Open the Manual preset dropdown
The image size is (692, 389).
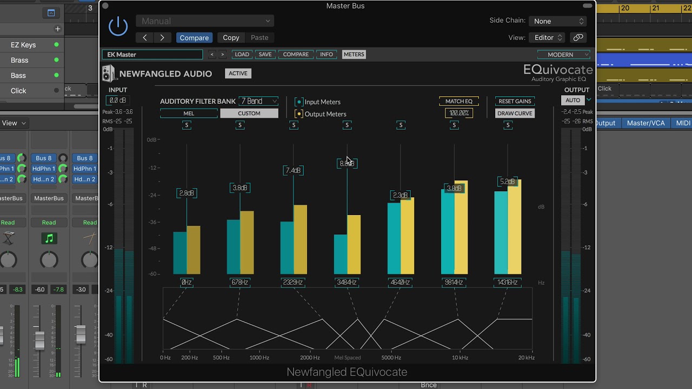click(x=205, y=21)
